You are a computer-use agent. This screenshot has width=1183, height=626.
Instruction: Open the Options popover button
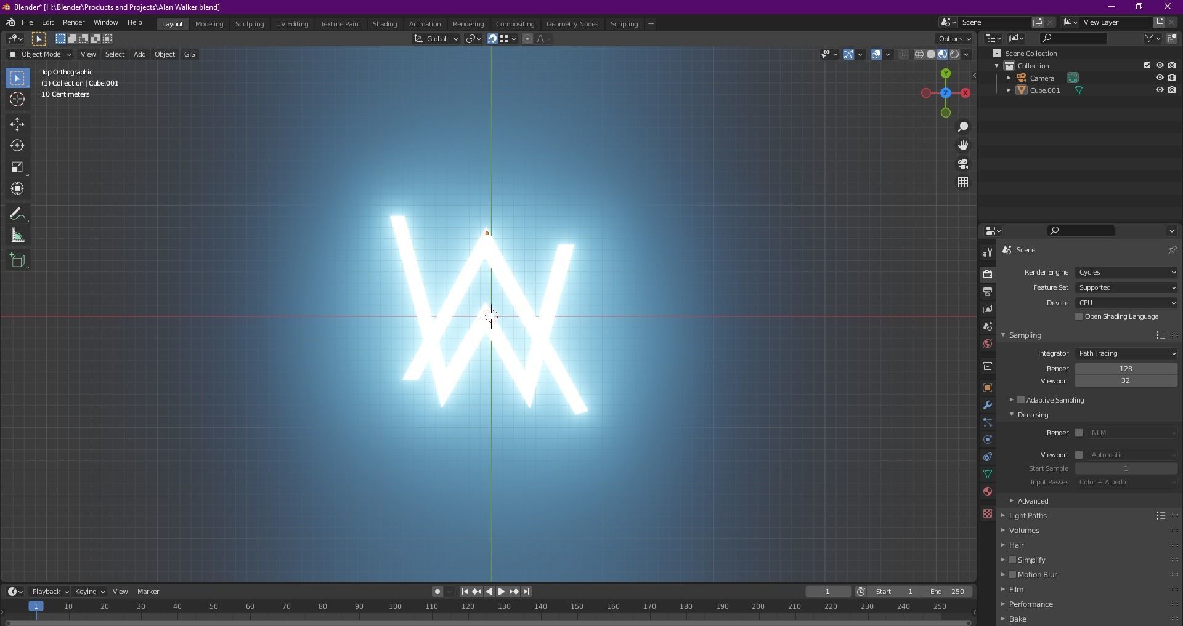coord(954,39)
